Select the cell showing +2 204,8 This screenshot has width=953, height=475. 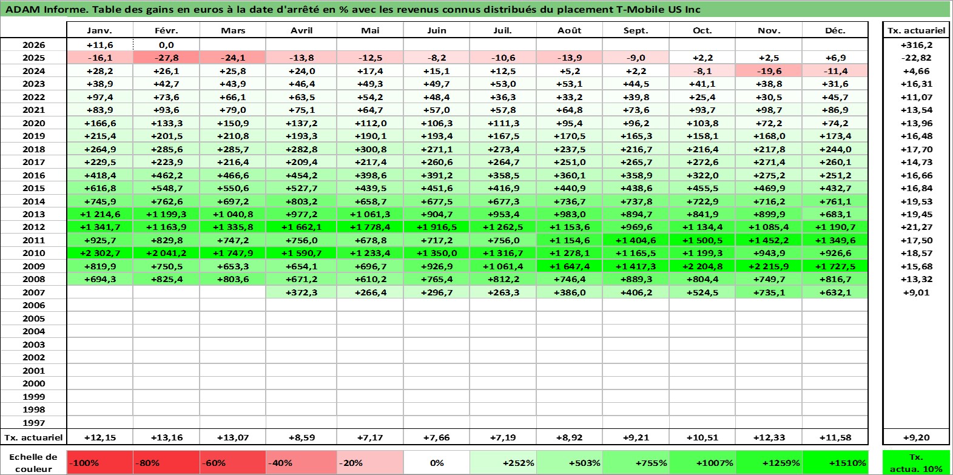click(x=702, y=266)
